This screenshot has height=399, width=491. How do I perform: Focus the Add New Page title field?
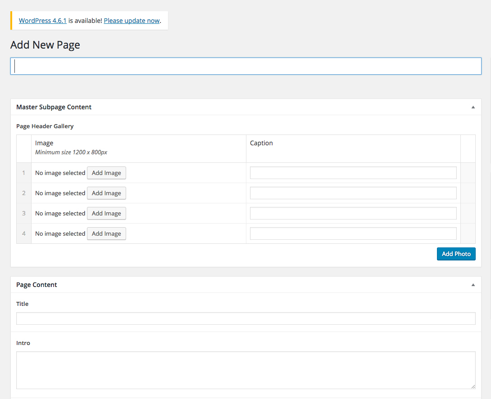(246, 66)
